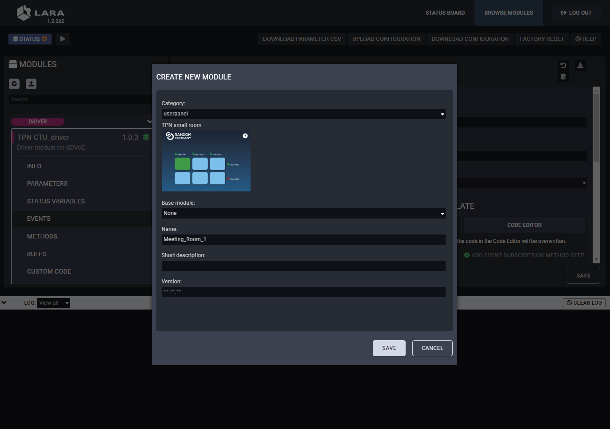Click the download module icon at top right
The height and width of the screenshot is (429, 610).
click(580, 65)
